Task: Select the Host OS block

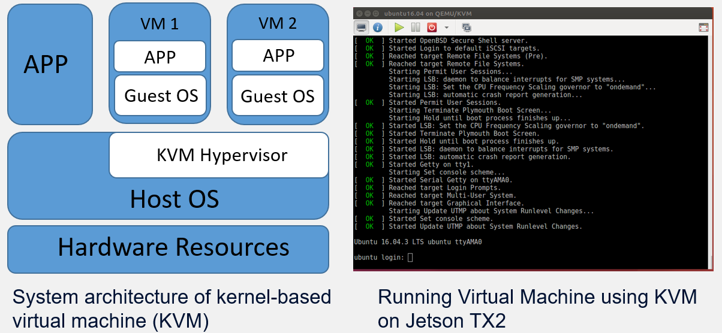Action: 168,198
